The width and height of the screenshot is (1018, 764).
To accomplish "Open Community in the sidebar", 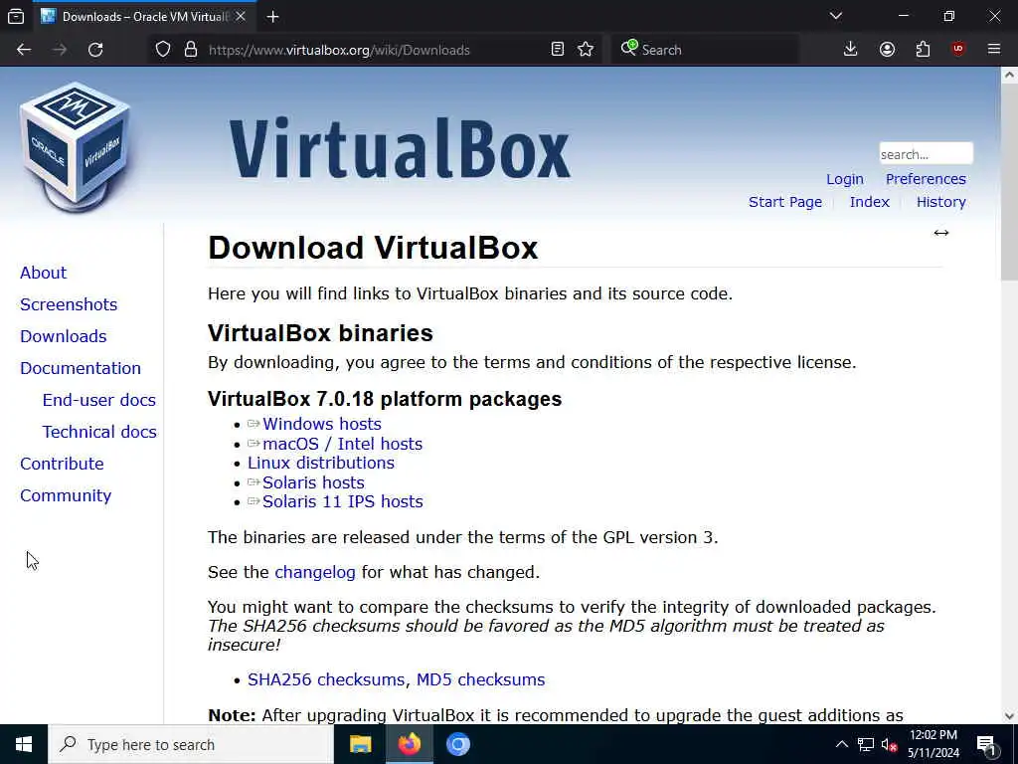I will point(66,495).
